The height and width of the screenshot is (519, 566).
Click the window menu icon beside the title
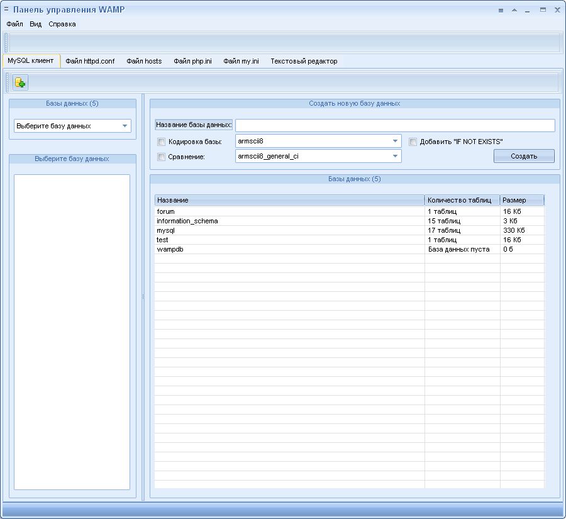click(6, 9)
